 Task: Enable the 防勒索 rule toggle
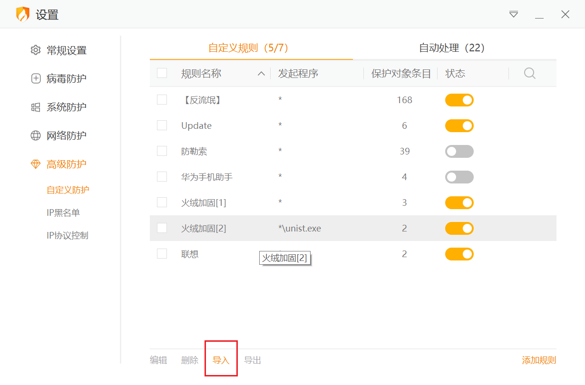point(459,152)
